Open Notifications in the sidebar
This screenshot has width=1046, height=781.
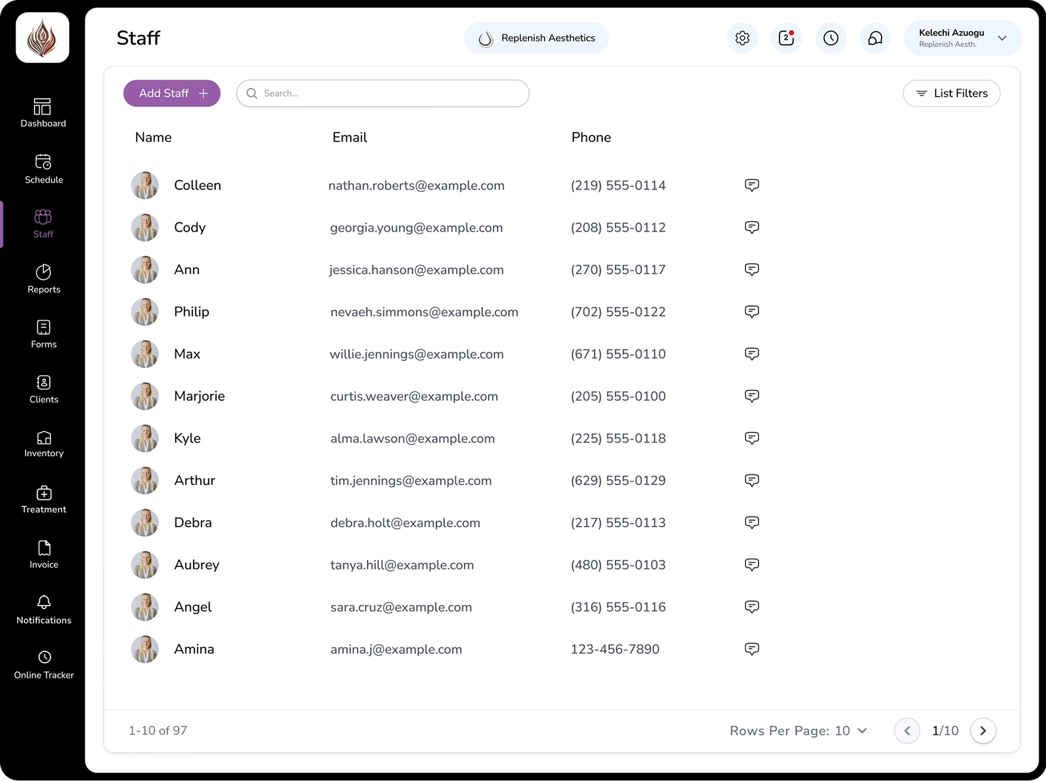[x=43, y=610]
